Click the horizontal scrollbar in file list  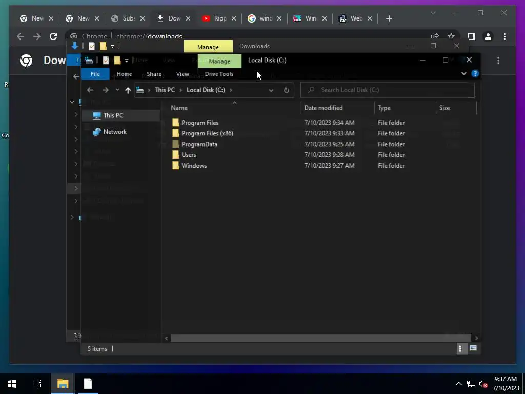321,338
